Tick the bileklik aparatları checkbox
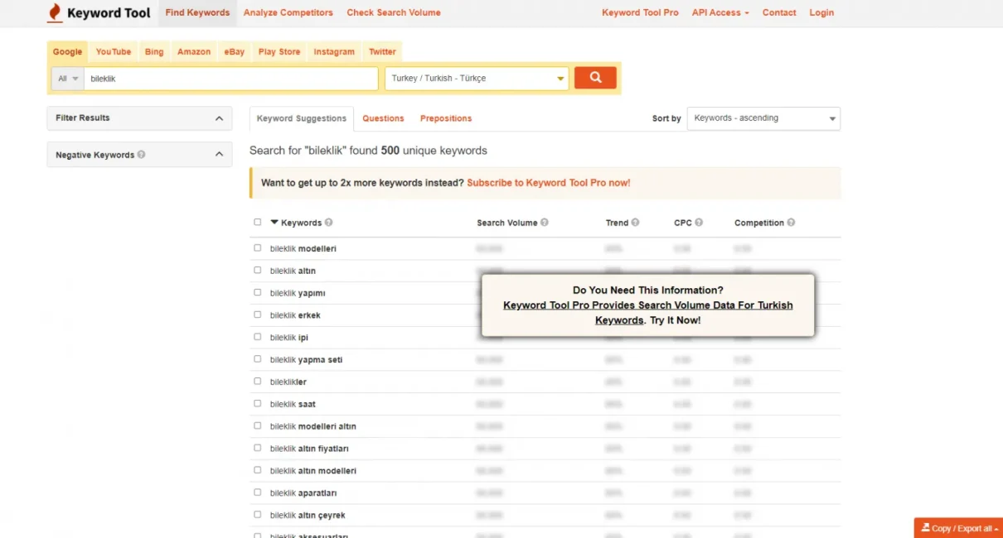 (x=257, y=493)
